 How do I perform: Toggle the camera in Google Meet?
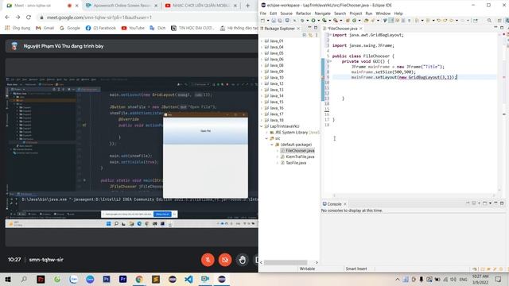[225, 260]
